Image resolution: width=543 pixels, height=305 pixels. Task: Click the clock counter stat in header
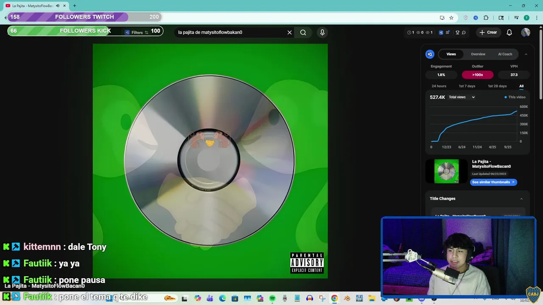click(x=411, y=32)
